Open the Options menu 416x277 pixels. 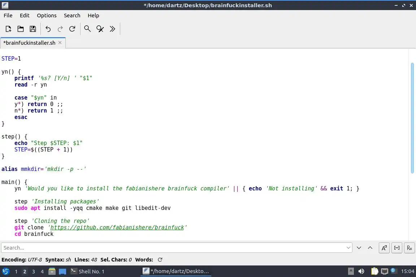tap(47, 16)
